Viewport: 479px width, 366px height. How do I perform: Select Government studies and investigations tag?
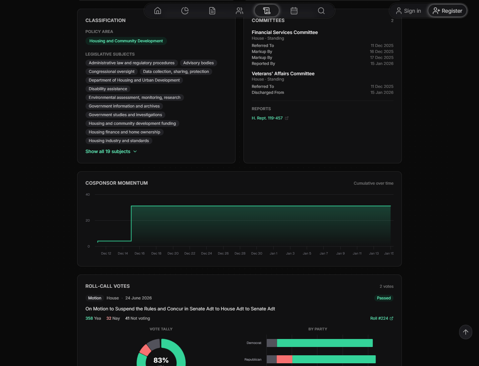tap(125, 115)
